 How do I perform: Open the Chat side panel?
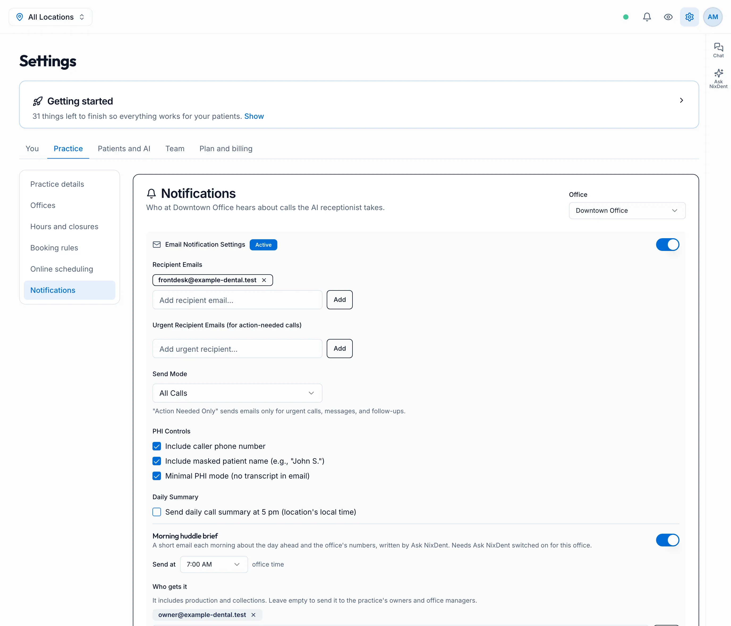718,50
